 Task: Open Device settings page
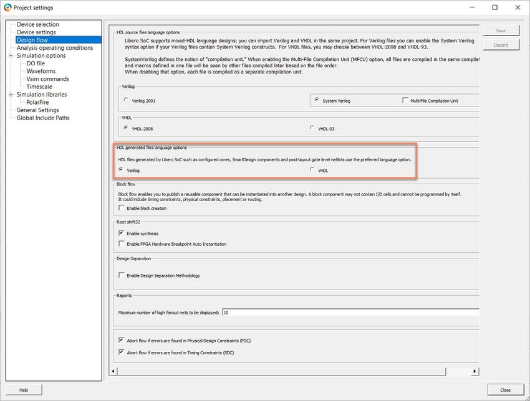pyautogui.click(x=36, y=32)
